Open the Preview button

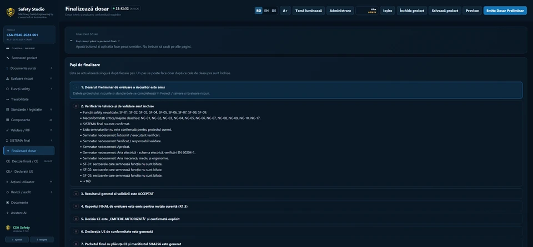[x=472, y=11]
